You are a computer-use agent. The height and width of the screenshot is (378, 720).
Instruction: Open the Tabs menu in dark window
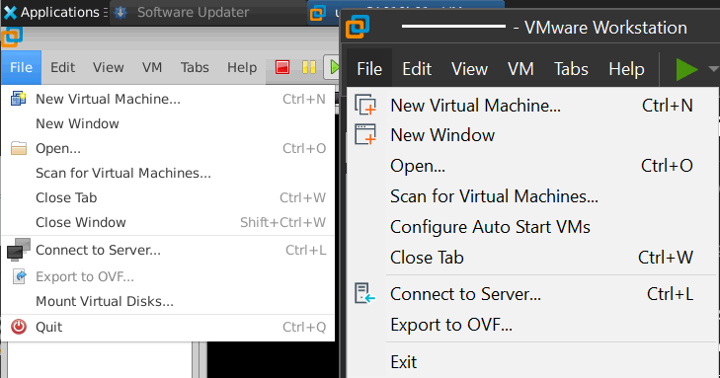click(571, 69)
